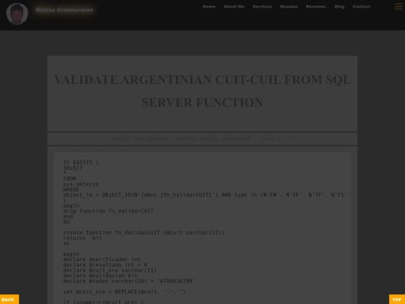Click 'declare @resultado int = 0' line
This screenshot has width=405, height=304.
coord(105,265)
